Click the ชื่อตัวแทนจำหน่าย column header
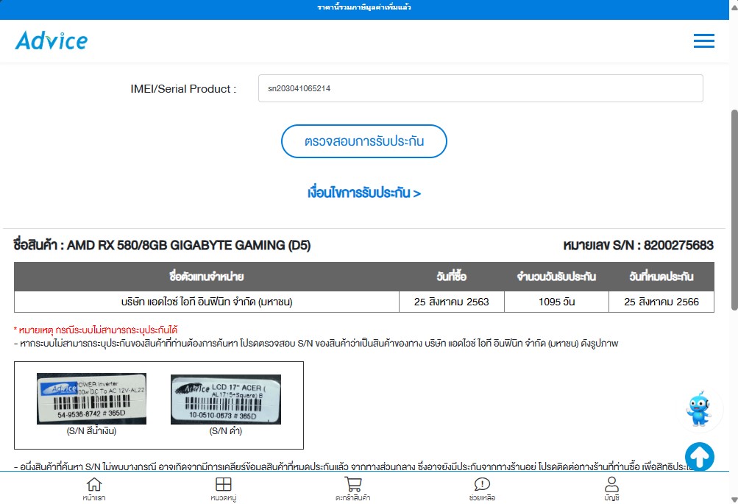 coord(207,277)
